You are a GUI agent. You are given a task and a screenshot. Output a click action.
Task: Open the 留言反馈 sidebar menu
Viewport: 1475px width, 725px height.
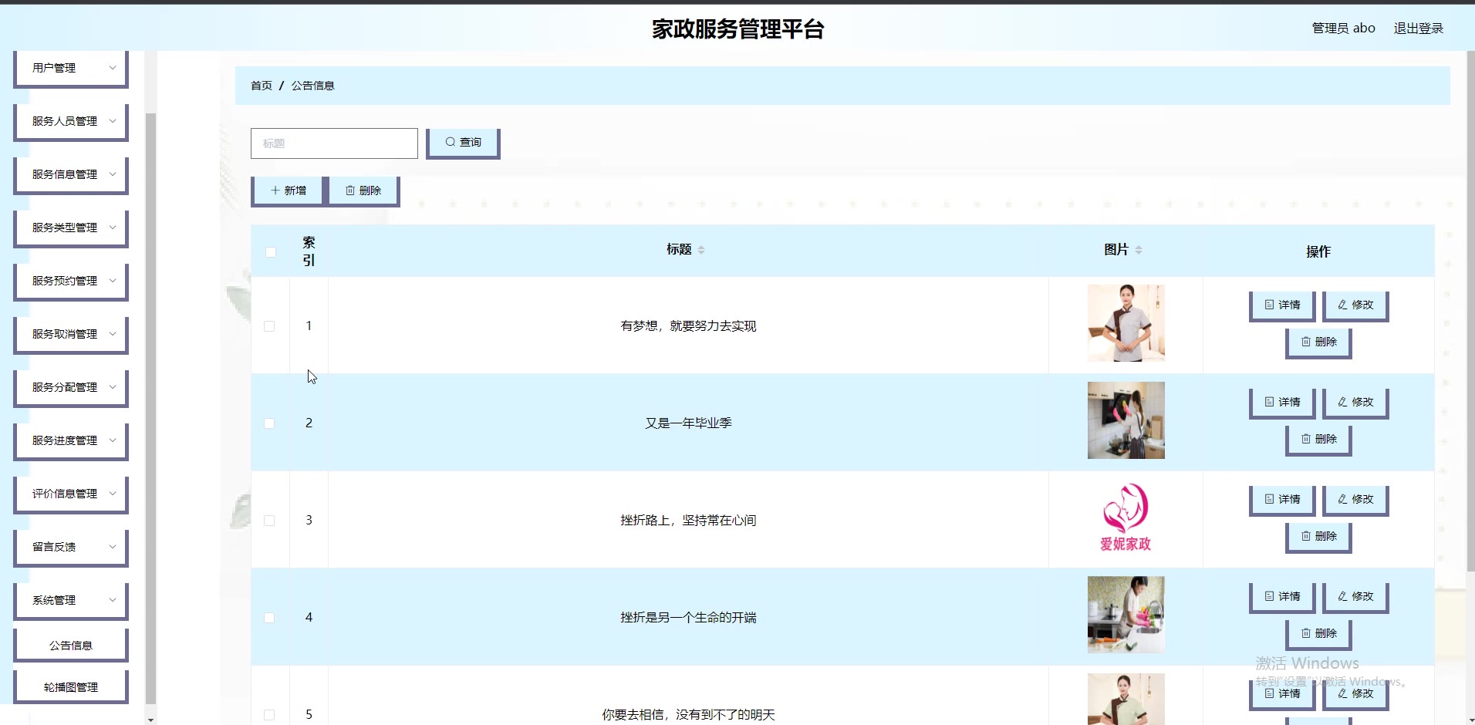tap(71, 547)
